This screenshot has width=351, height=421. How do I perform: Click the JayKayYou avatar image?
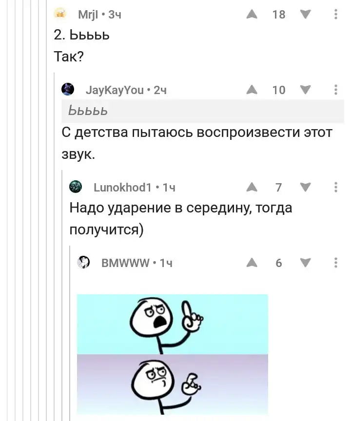click(68, 89)
